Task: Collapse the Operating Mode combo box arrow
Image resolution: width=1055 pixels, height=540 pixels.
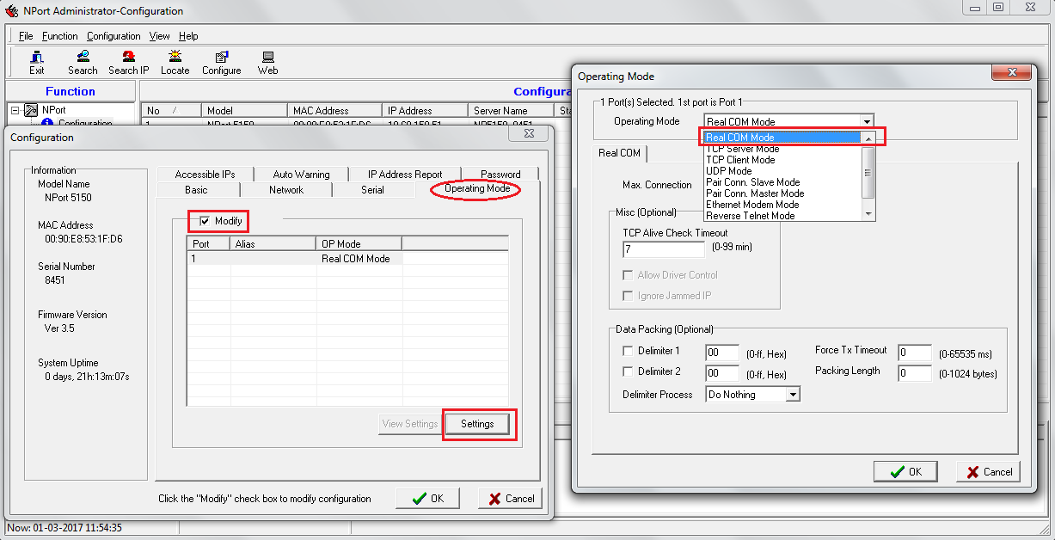Action: tap(867, 122)
